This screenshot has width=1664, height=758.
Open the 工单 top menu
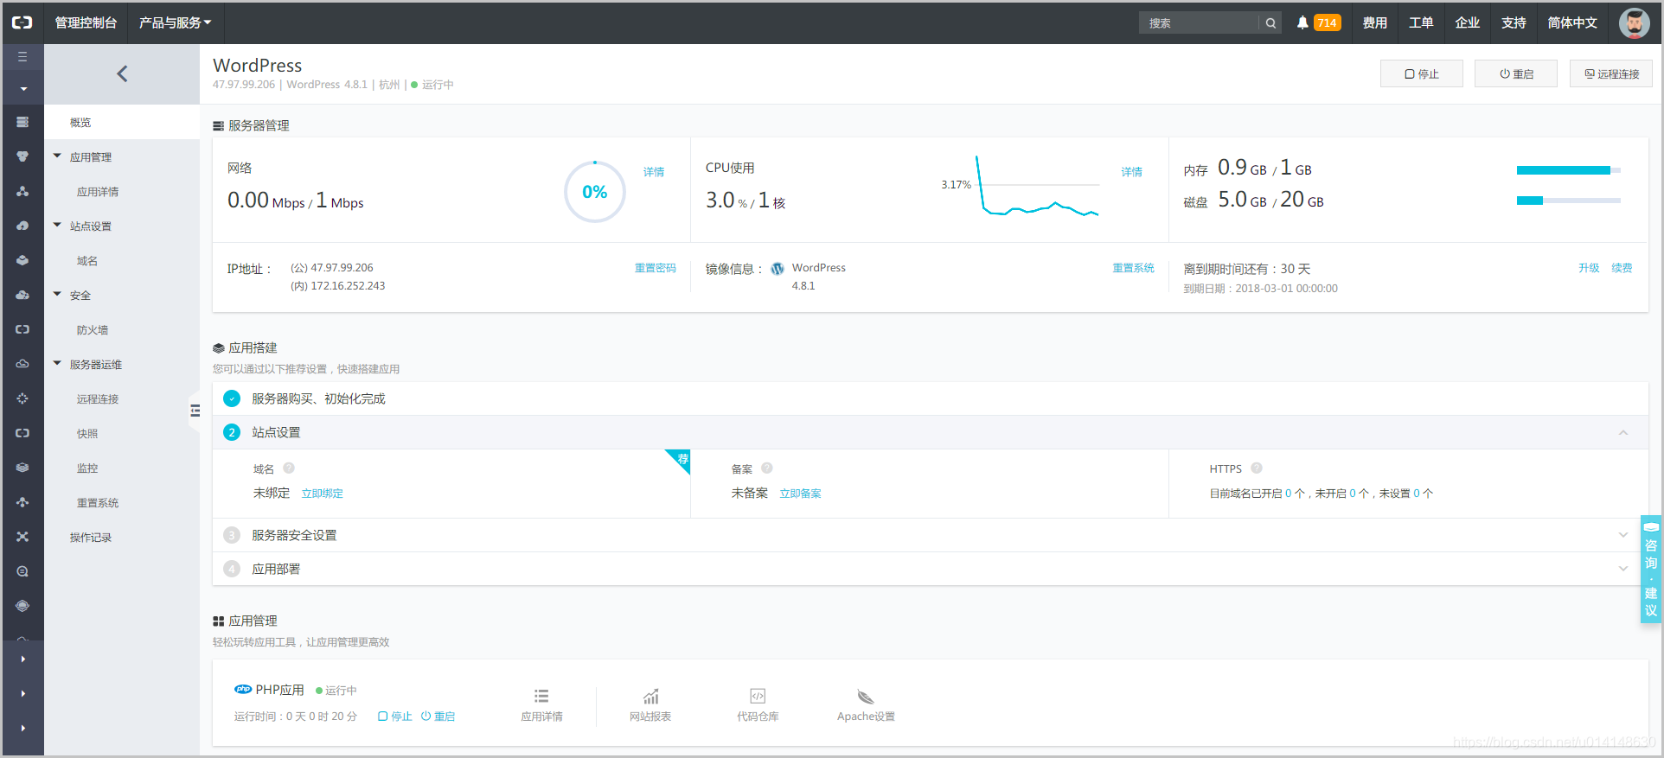(1421, 22)
